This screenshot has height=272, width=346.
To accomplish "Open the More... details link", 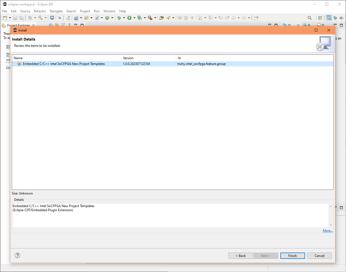I will tap(327, 230).
